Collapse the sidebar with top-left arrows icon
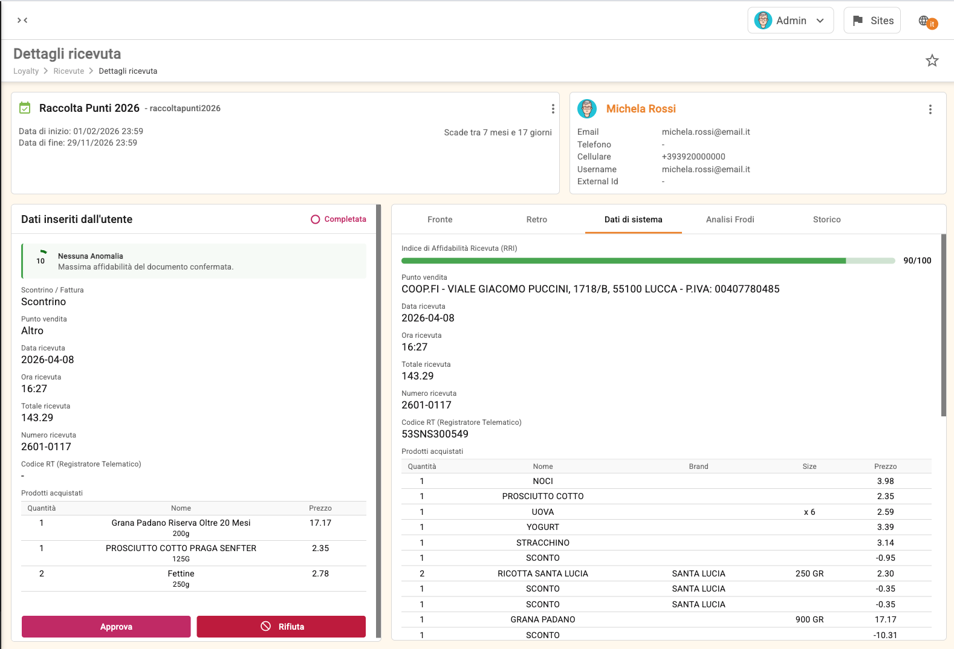 22,21
